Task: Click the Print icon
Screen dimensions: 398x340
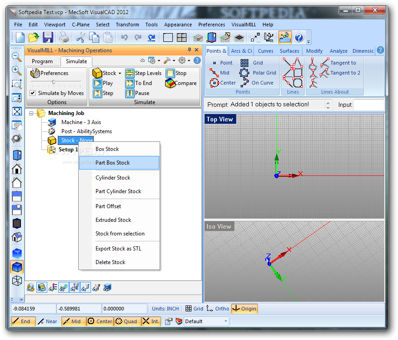Action: [x=64, y=38]
